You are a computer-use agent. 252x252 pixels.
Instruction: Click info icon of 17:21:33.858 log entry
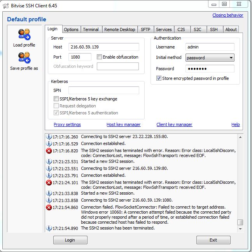pos(49,200)
